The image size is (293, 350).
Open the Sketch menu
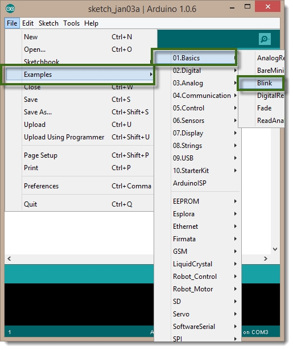tap(48, 23)
